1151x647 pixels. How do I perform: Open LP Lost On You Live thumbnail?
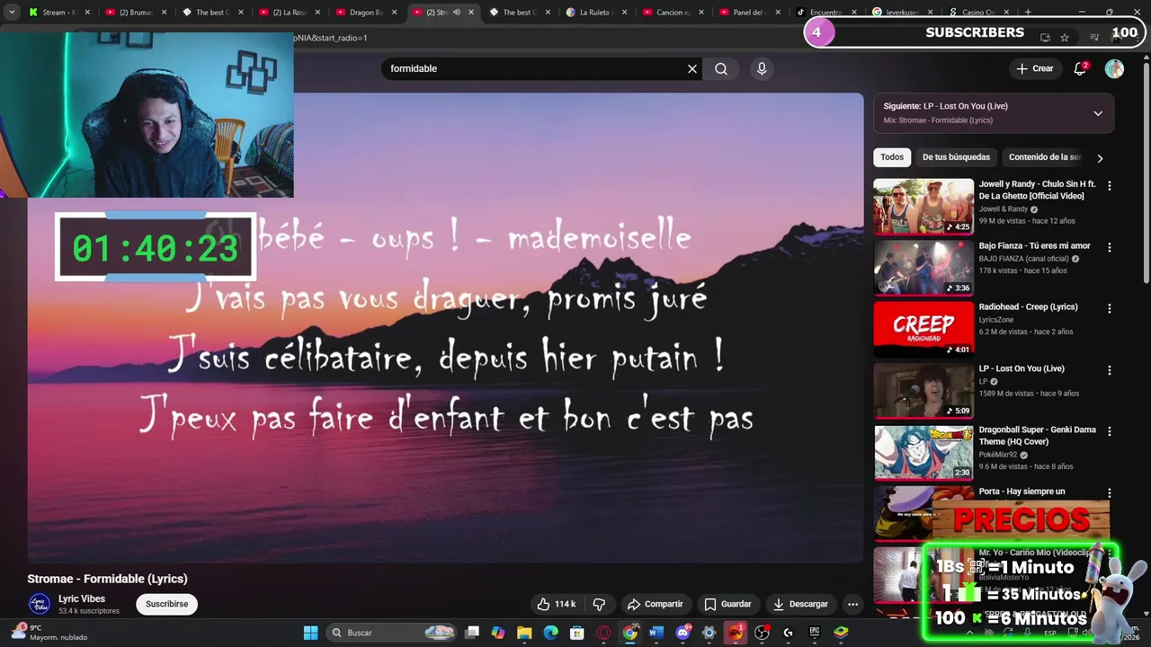click(923, 390)
